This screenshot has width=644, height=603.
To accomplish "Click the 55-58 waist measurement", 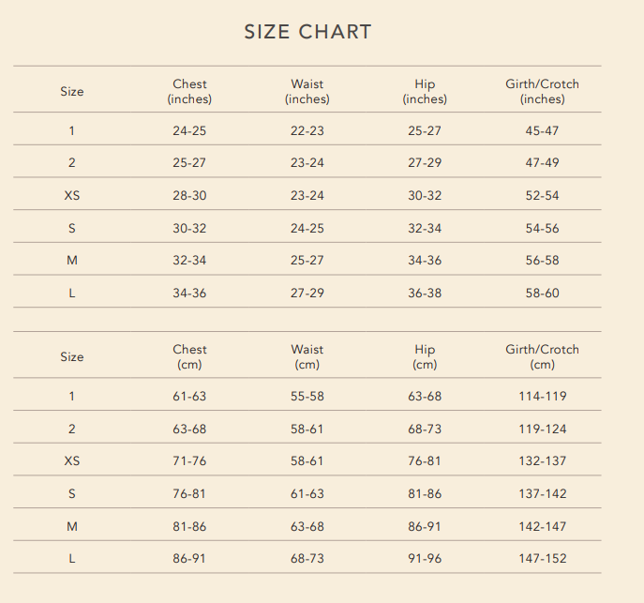I will pyautogui.click(x=307, y=397).
